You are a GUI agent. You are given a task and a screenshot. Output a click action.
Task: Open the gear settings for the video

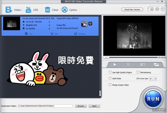(x=90, y=24)
